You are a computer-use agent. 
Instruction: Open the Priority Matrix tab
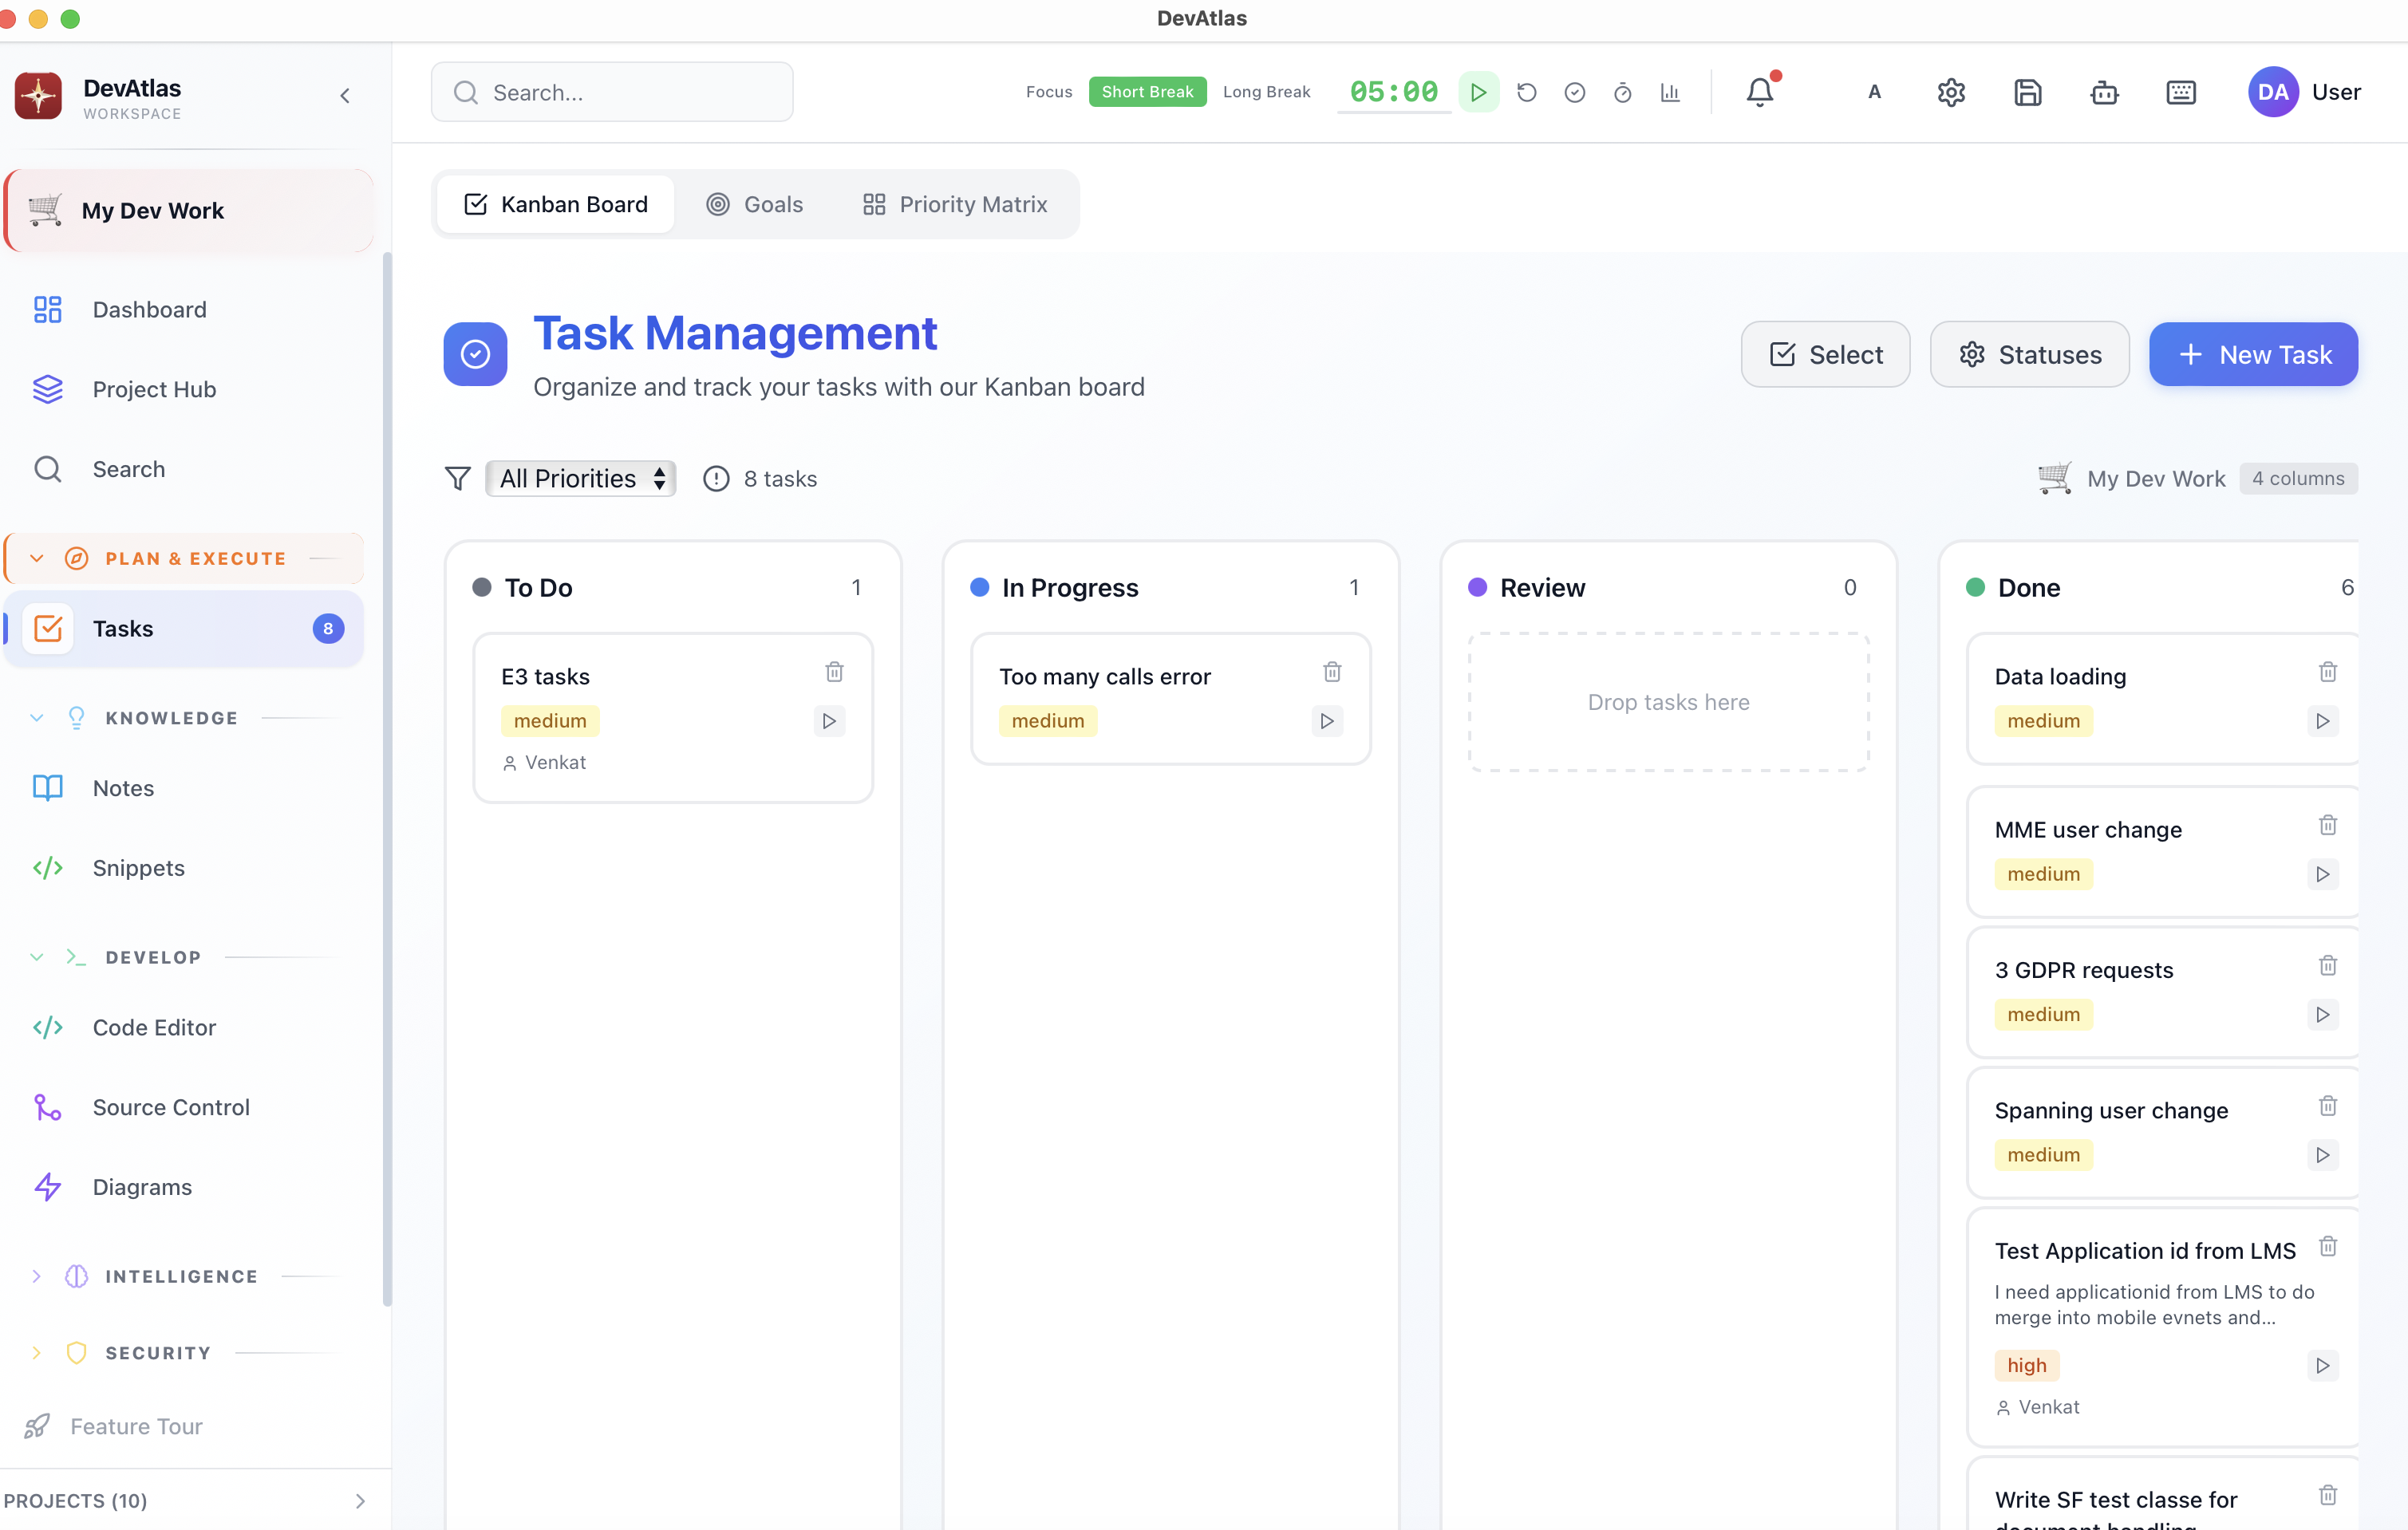point(955,204)
